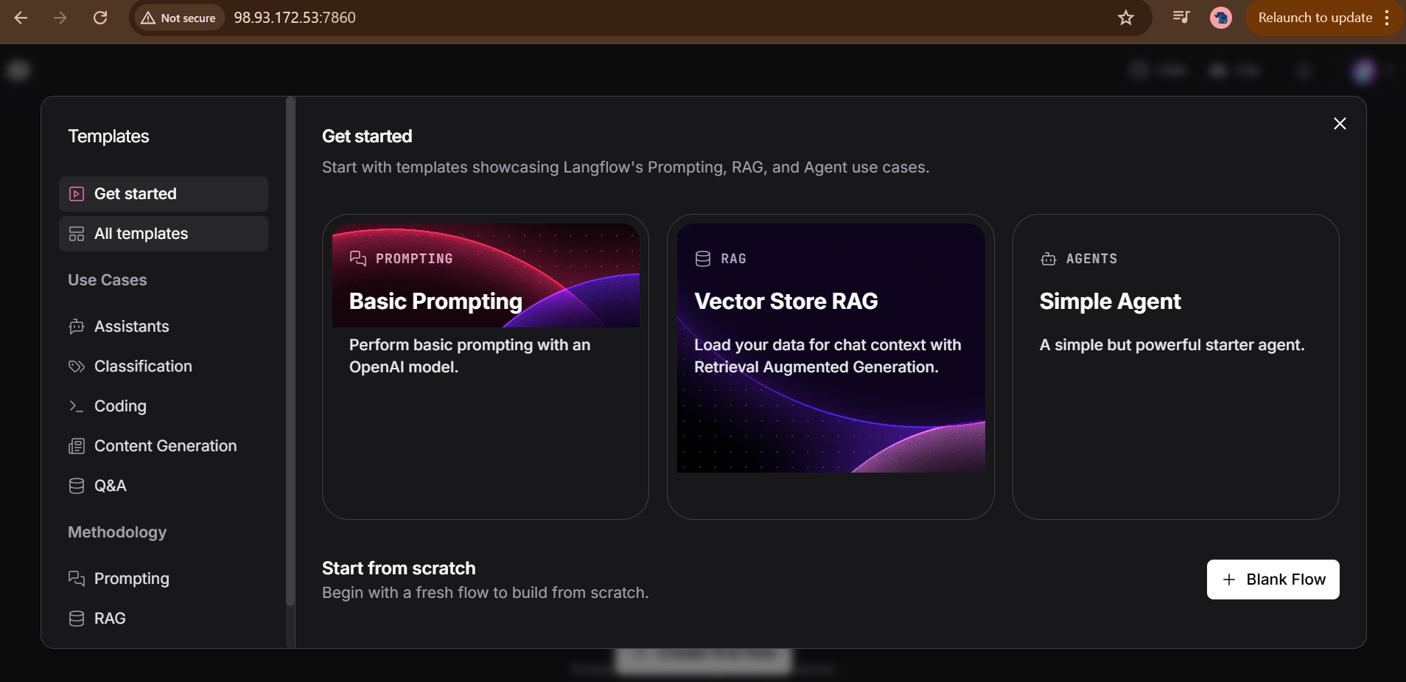1406x682 pixels.
Task: Click the browser reload button
Action: 100,18
